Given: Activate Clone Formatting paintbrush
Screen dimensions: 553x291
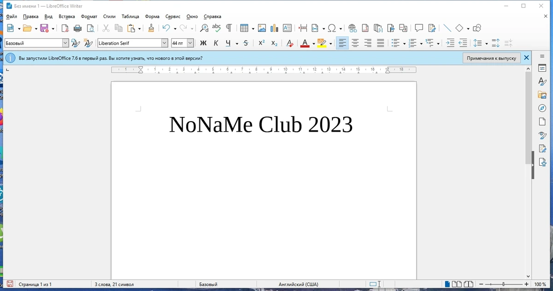Looking at the screenshot, I should coord(151,28).
